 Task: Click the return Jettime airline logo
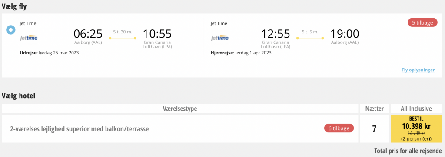(219, 38)
